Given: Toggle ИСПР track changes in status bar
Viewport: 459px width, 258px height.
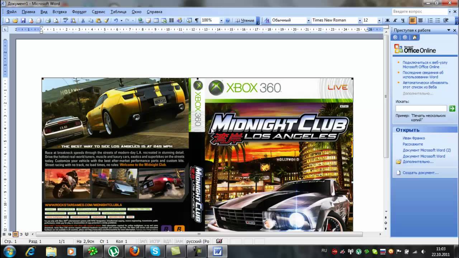Looking at the screenshot, I should point(155,242).
